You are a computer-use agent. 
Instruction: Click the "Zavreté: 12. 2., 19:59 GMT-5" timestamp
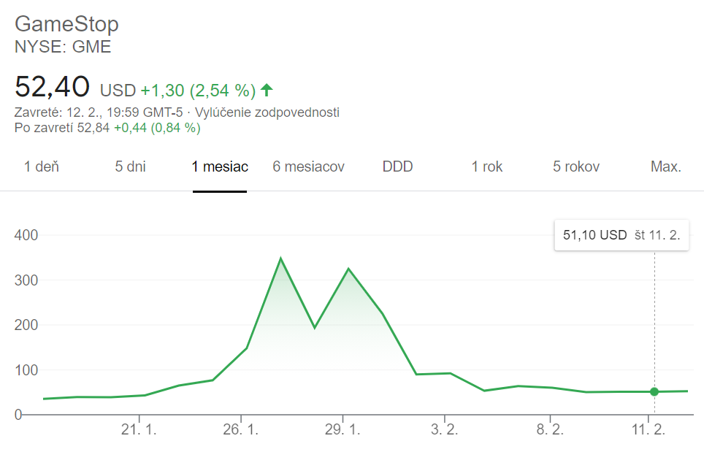[99, 112]
